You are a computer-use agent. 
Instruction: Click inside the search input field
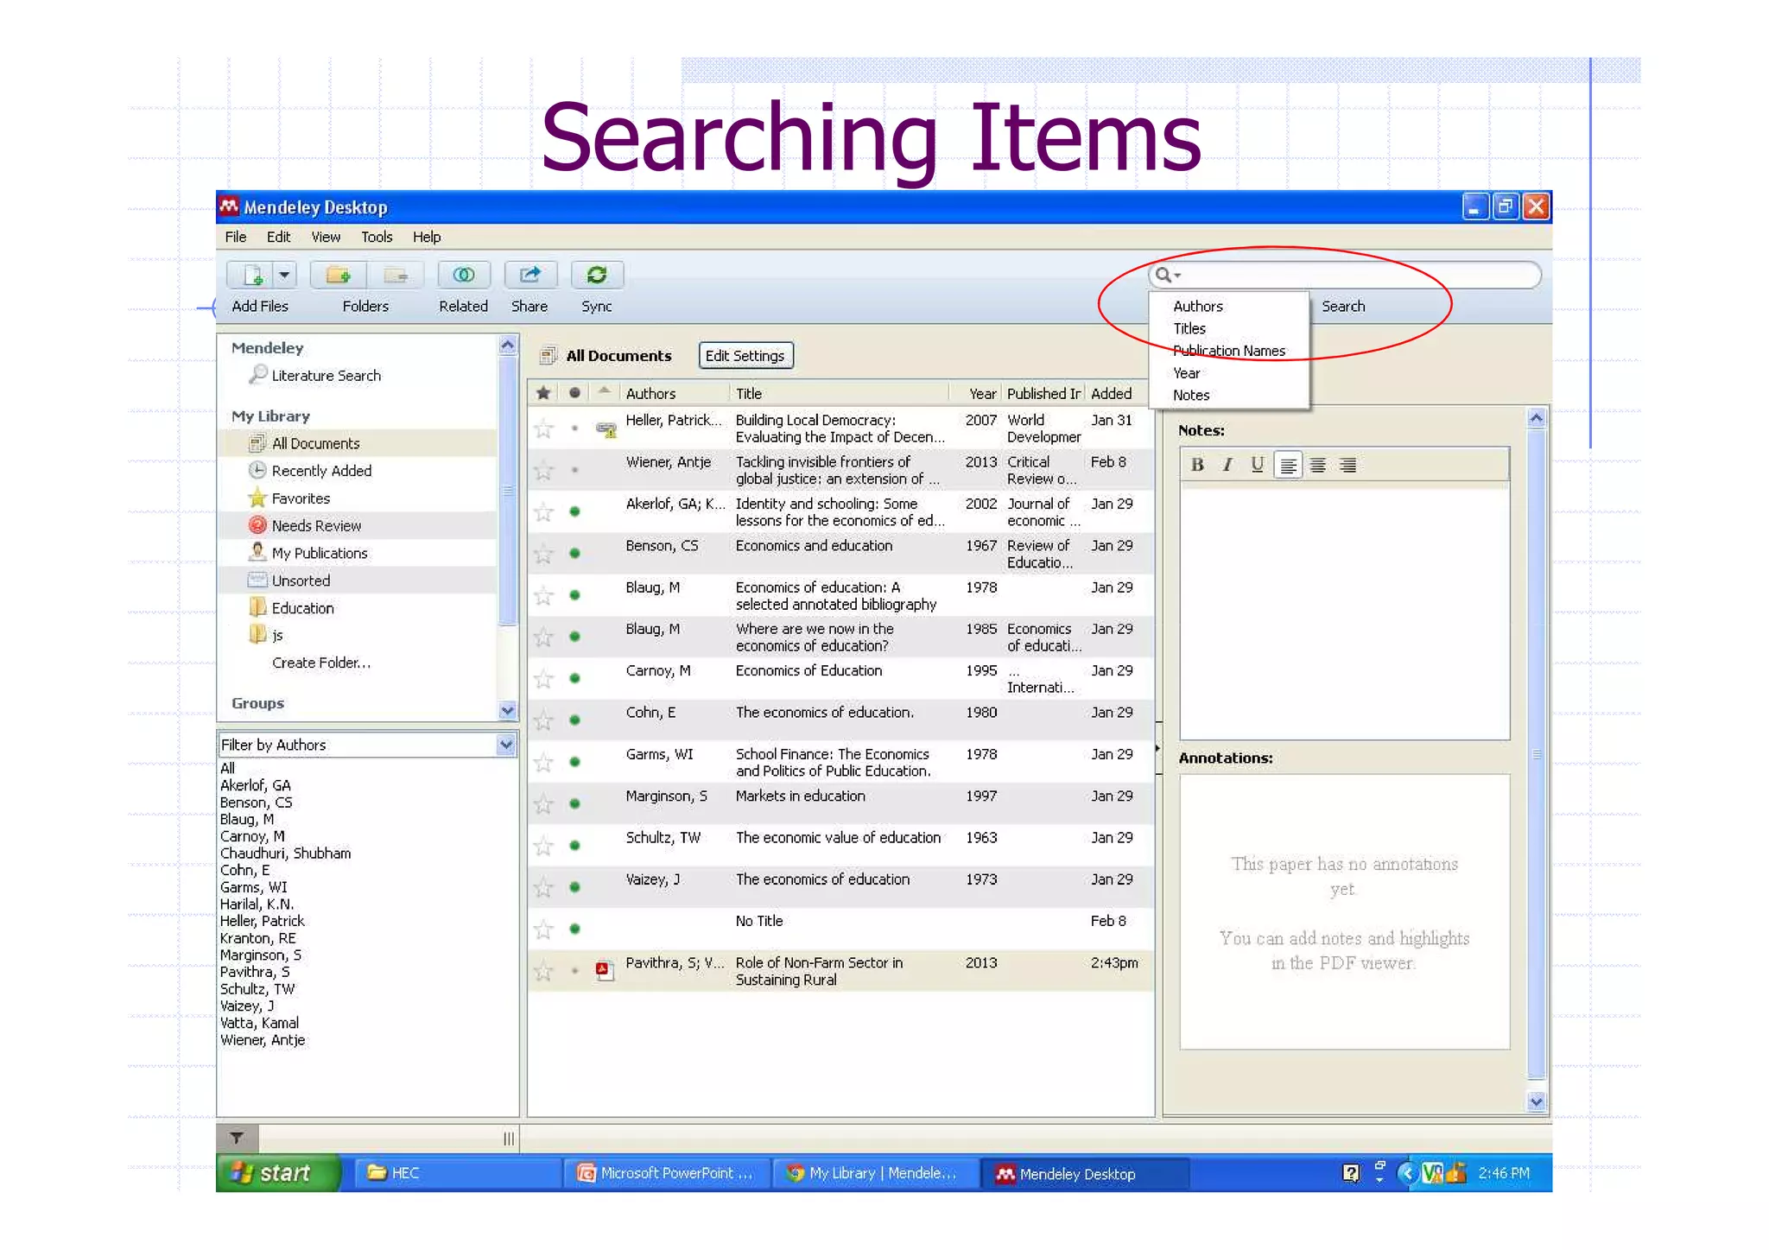click(1359, 275)
